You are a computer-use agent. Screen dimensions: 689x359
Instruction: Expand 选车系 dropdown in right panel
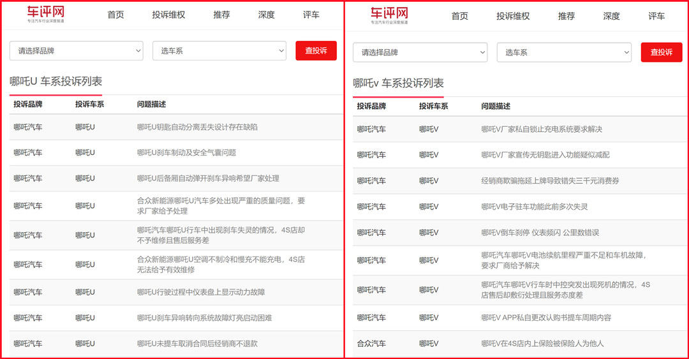pyautogui.click(x=564, y=52)
